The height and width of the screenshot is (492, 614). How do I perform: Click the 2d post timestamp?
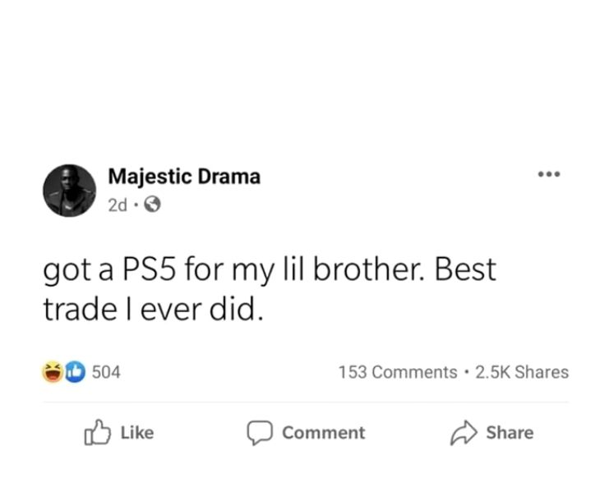click(x=118, y=205)
